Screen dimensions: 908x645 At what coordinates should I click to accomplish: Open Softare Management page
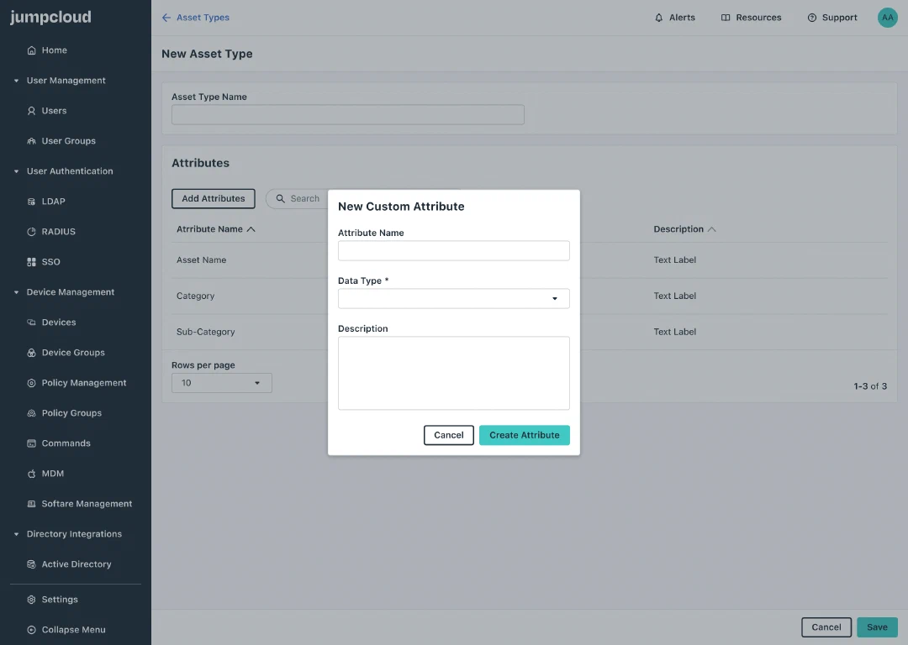tap(87, 504)
